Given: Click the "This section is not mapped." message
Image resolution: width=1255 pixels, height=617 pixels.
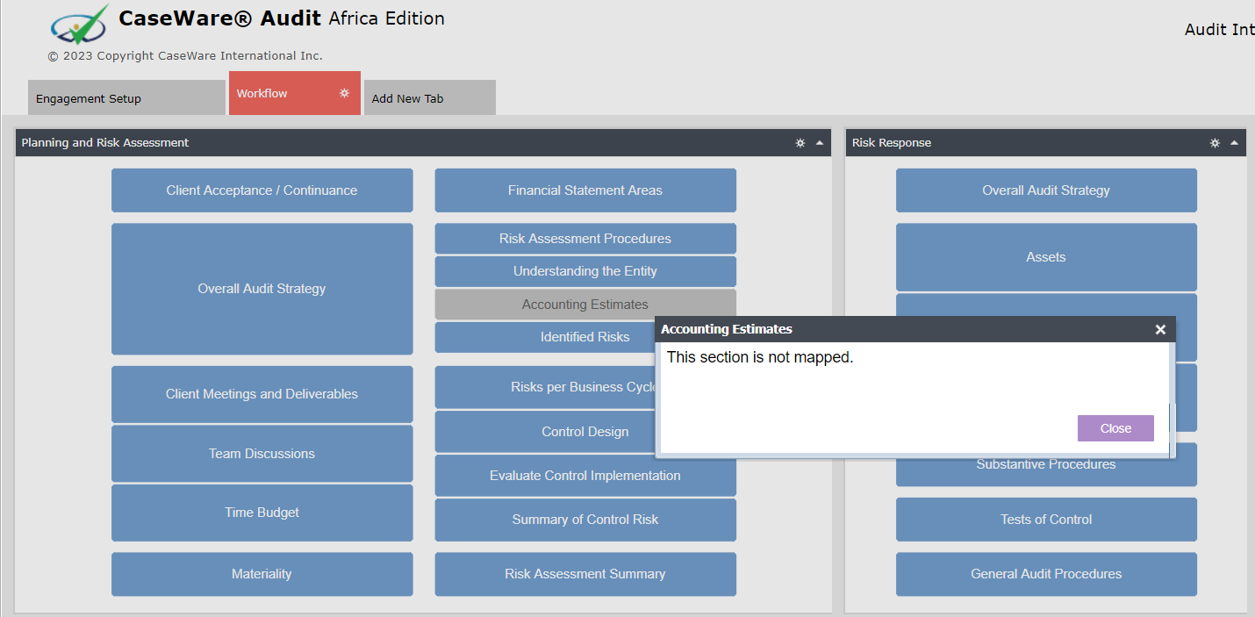Looking at the screenshot, I should [760, 357].
